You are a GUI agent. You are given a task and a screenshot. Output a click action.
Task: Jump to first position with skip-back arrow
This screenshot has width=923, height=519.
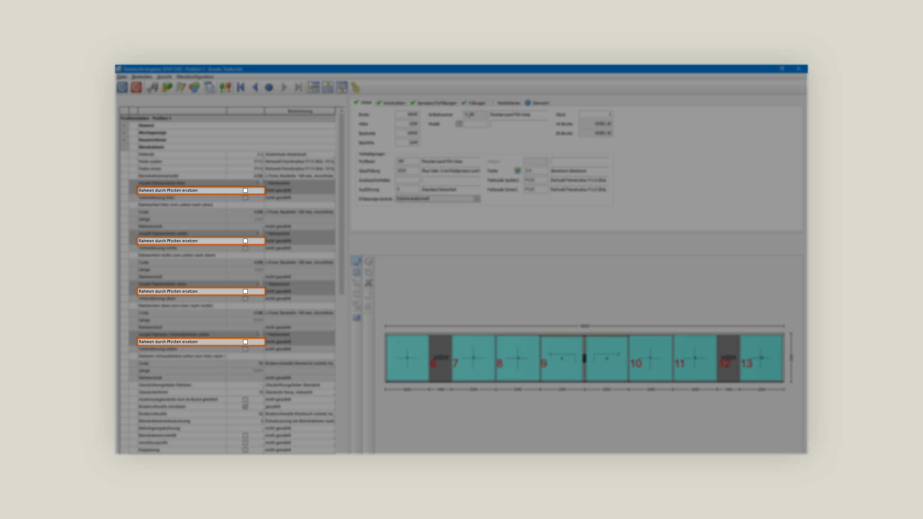click(x=241, y=87)
